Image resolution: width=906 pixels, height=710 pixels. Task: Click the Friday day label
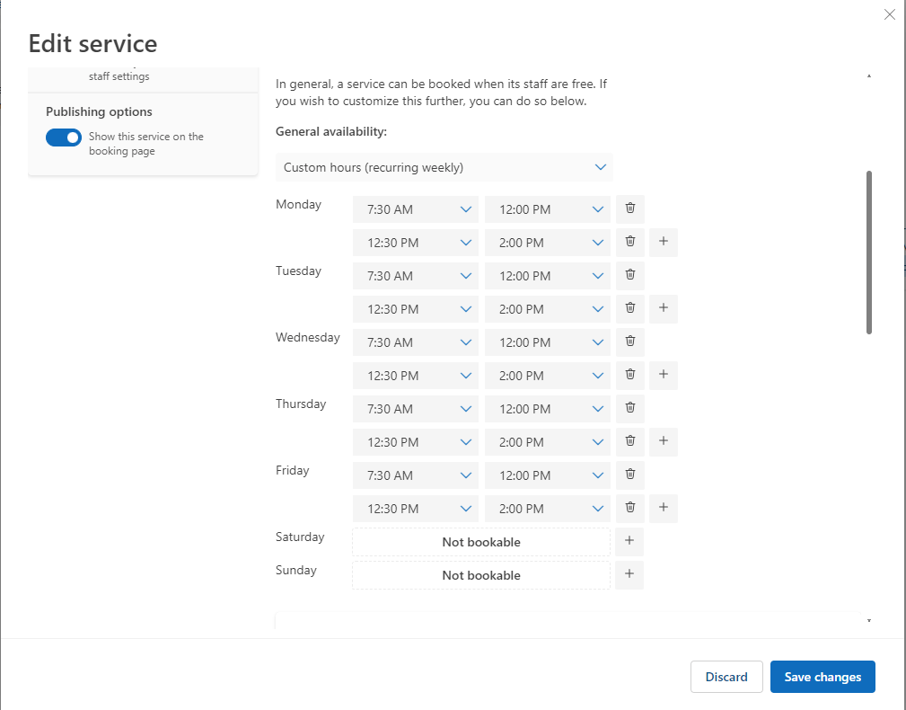point(292,470)
